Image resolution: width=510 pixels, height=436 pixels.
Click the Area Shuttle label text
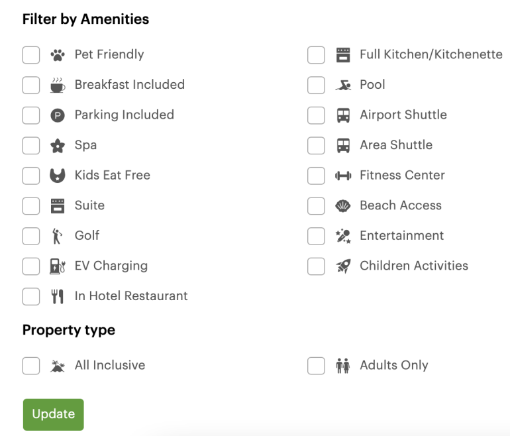(395, 145)
